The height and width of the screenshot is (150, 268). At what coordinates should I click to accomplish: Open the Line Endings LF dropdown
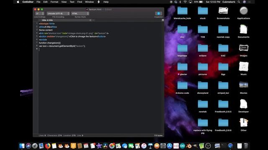point(40,13)
